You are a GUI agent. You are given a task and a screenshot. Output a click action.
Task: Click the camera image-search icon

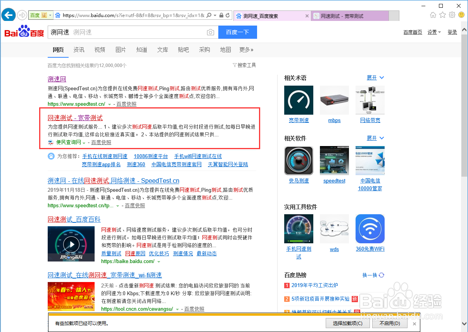tap(211, 32)
